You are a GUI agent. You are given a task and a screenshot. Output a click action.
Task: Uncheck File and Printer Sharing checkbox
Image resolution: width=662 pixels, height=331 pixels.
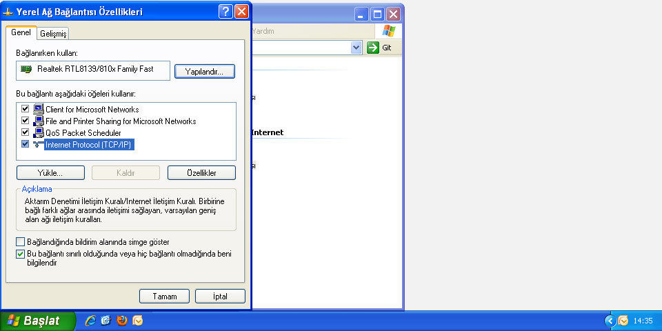(x=25, y=121)
